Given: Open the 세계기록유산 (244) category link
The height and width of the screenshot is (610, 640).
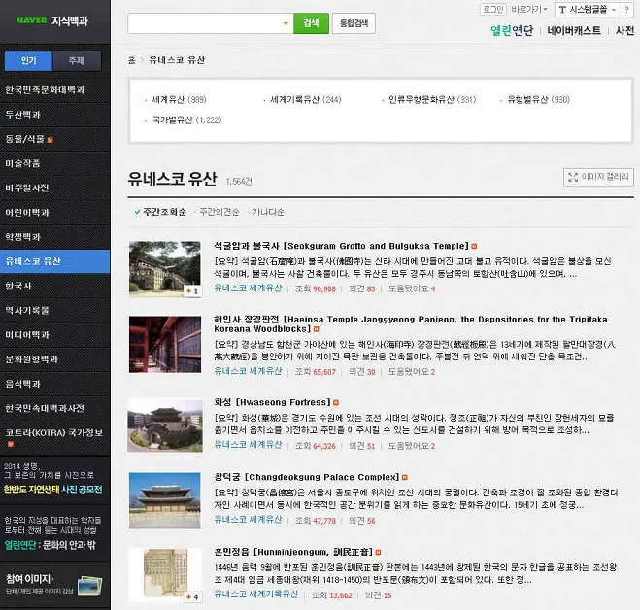Looking at the screenshot, I should (305, 99).
